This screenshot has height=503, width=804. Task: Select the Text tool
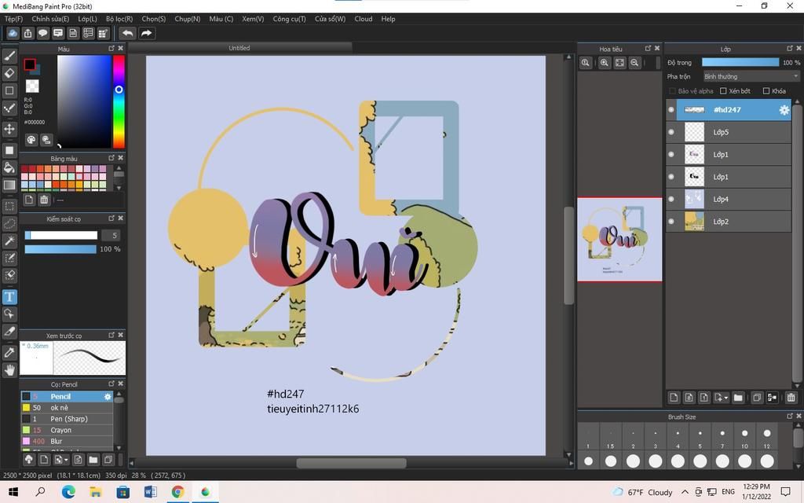(9, 296)
